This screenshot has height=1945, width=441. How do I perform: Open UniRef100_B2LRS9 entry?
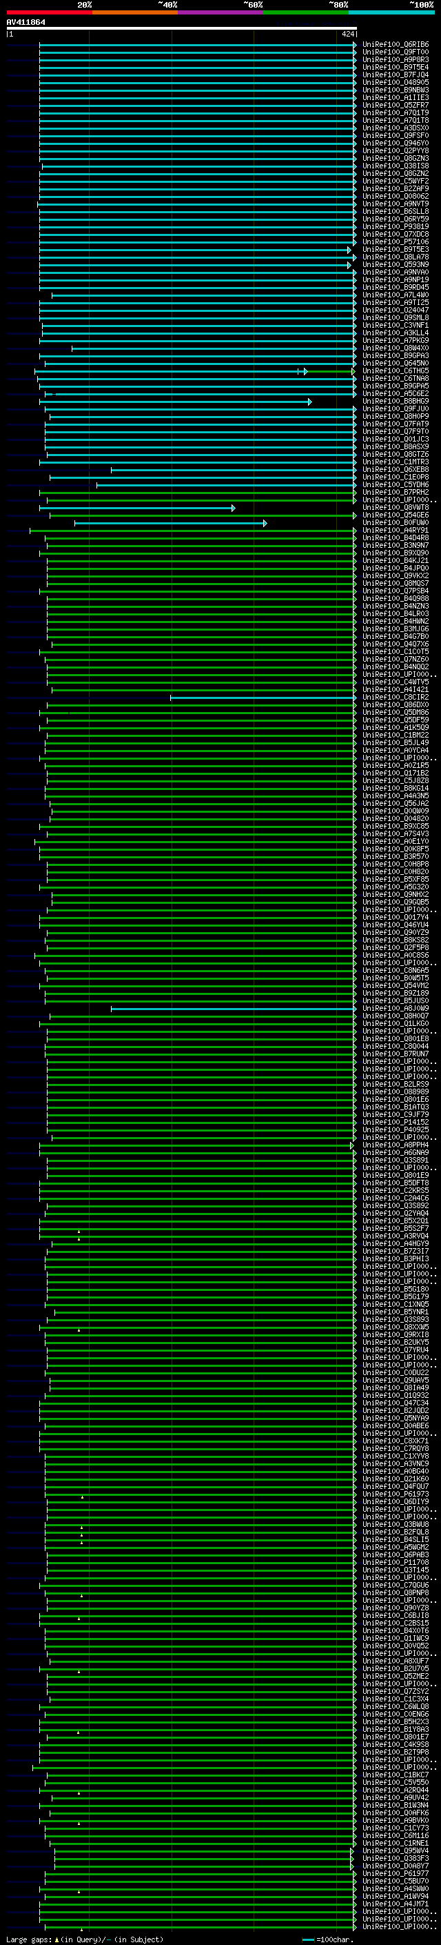(x=396, y=1085)
